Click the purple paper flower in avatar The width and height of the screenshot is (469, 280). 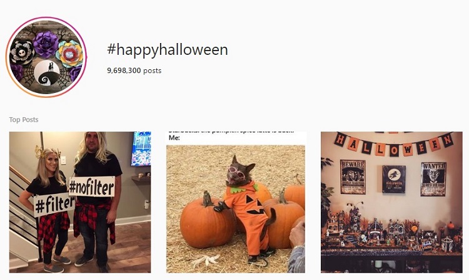[x=46, y=44]
